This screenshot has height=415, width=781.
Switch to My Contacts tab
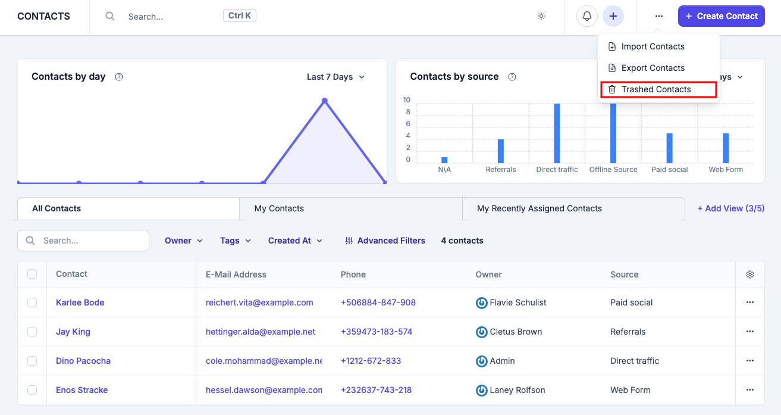(351, 208)
